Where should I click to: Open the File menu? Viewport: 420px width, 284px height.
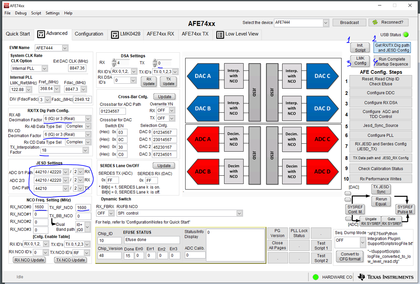pyautogui.click(x=8, y=13)
